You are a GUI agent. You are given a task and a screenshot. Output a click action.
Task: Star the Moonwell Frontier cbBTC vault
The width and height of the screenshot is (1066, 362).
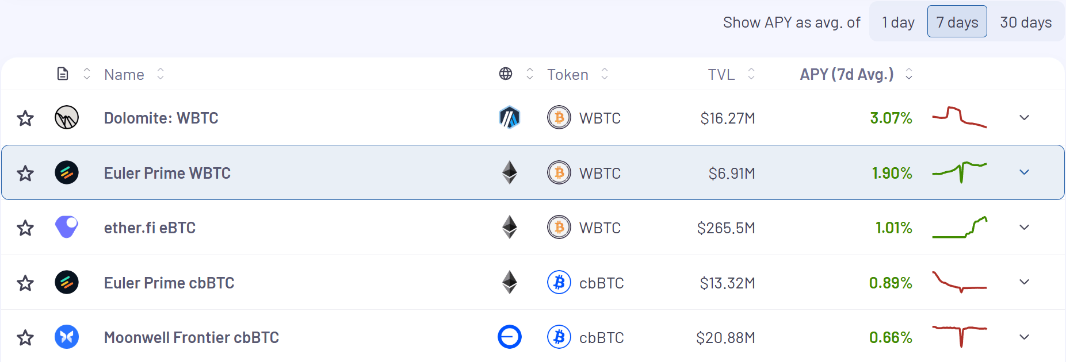25,337
